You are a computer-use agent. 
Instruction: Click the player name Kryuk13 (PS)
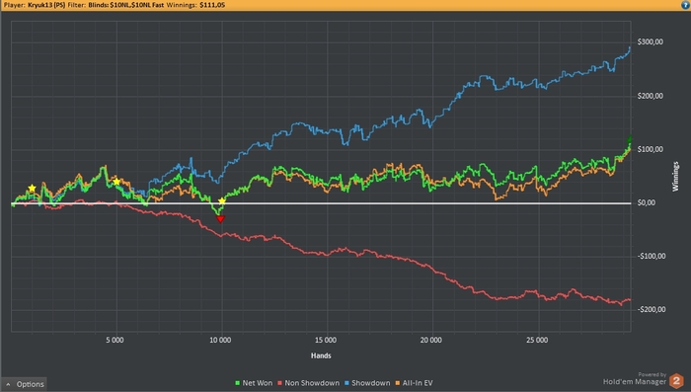pyautogui.click(x=46, y=5)
